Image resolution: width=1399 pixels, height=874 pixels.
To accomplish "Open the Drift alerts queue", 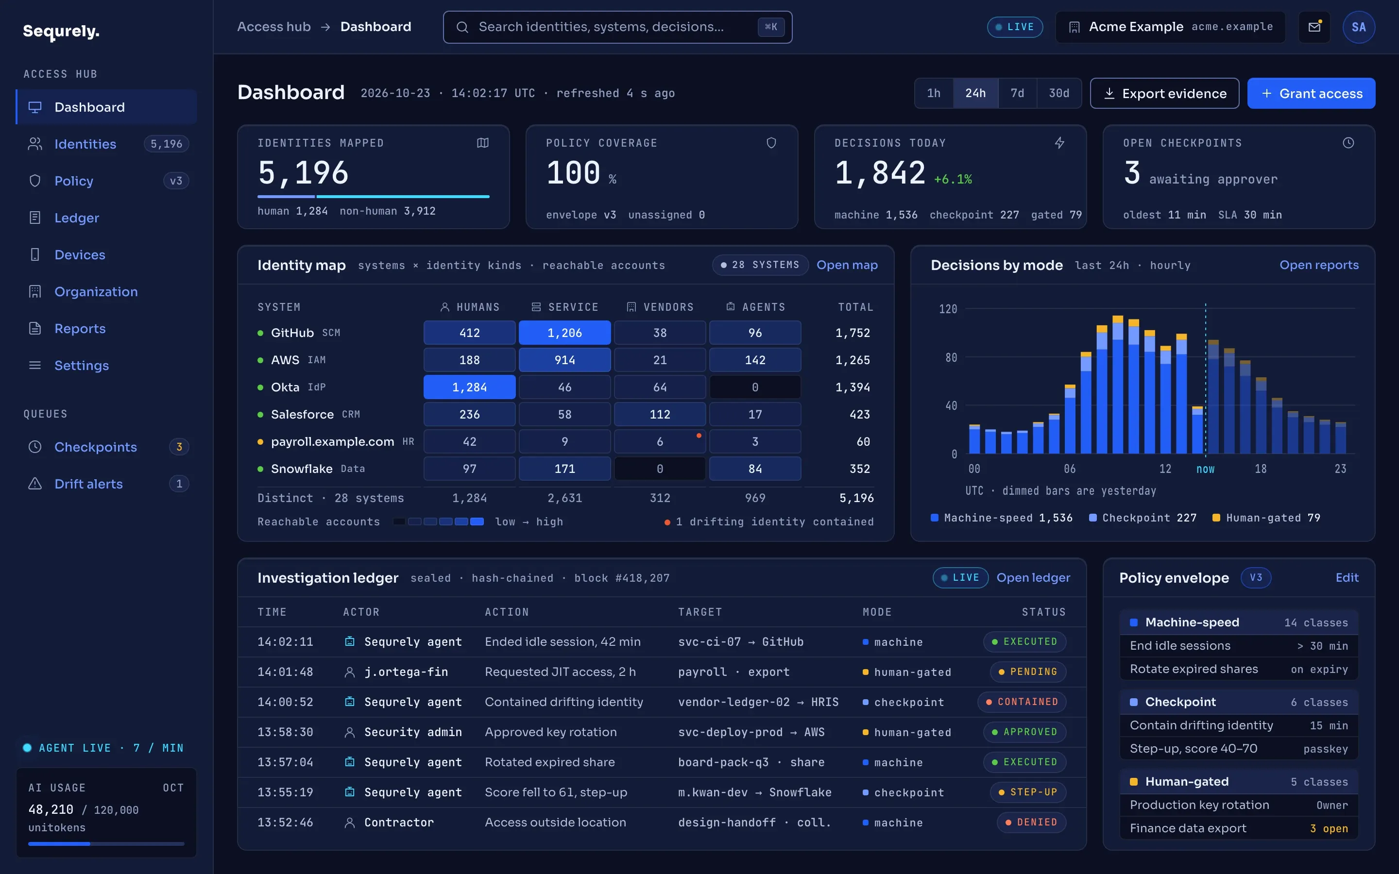I will click(x=107, y=484).
